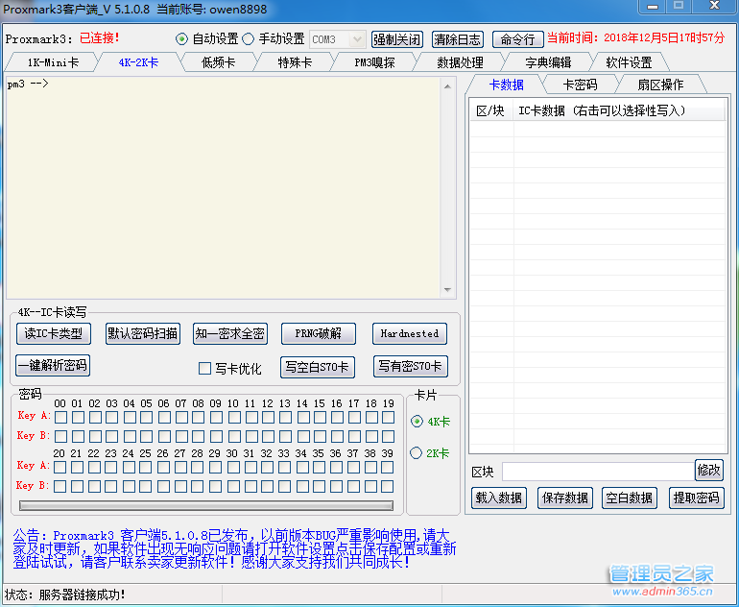739x607 pixels.
Task: Check first-row Key A box for sector 00
Action: (60, 418)
